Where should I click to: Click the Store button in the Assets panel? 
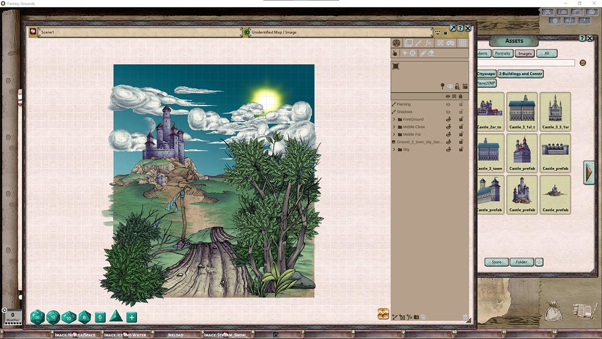tap(496, 262)
